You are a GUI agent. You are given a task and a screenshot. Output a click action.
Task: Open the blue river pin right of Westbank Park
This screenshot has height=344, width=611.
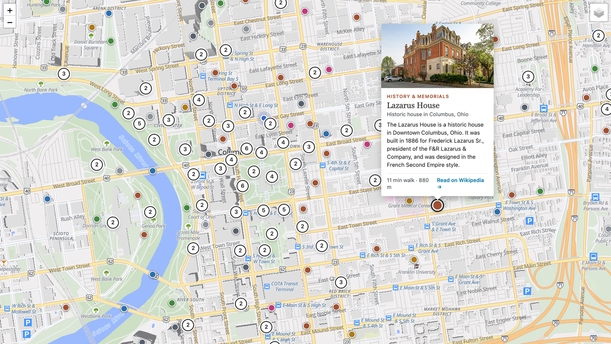click(x=124, y=309)
